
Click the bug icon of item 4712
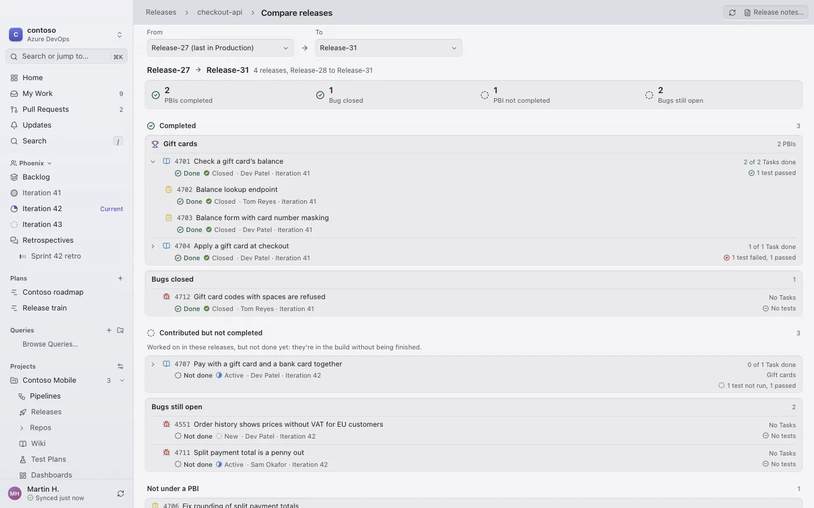coord(166,297)
